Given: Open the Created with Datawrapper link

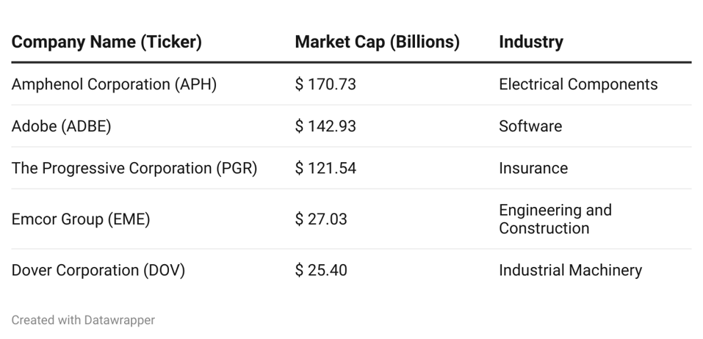Looking at the screenshot, I should click(x=83, y=320).
